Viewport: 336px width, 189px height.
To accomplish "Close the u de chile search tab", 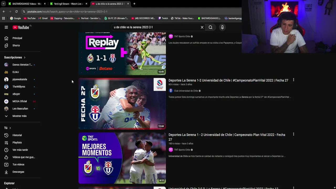I will pyautogui.click(x=128, y=4).
